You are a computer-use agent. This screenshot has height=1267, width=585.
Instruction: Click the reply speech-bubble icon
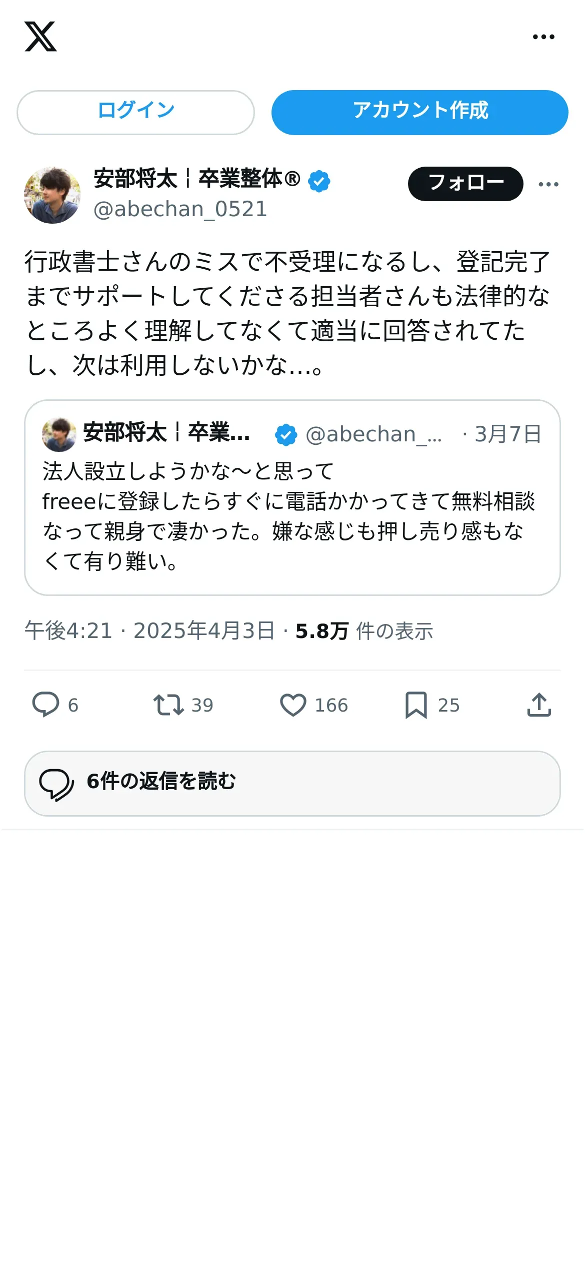[45, 705]
